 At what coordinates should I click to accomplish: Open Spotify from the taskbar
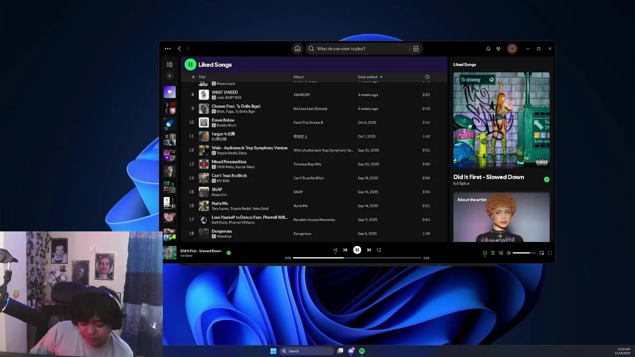362,351
